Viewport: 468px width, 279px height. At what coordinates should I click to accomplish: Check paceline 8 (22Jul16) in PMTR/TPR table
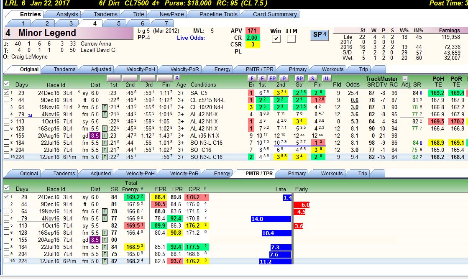(x=6, y=246)
